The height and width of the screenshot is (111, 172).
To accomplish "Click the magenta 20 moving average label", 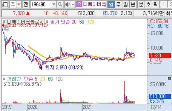I will click(74, 22).
